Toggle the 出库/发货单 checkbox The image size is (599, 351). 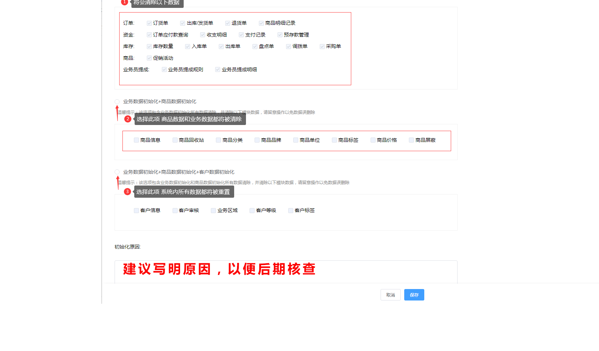click(183, 23)
